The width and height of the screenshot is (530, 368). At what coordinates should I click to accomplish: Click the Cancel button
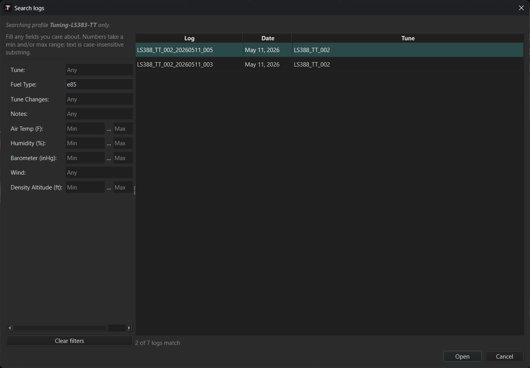click(x=505, y=357)
